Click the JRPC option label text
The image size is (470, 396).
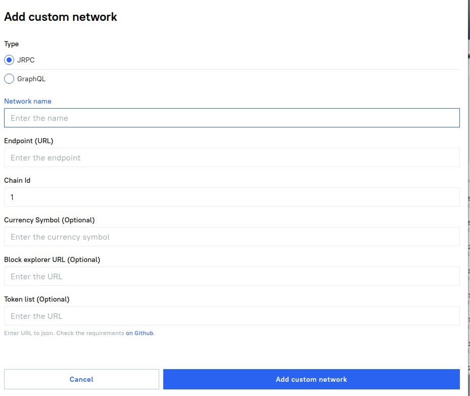pos(26,60)
